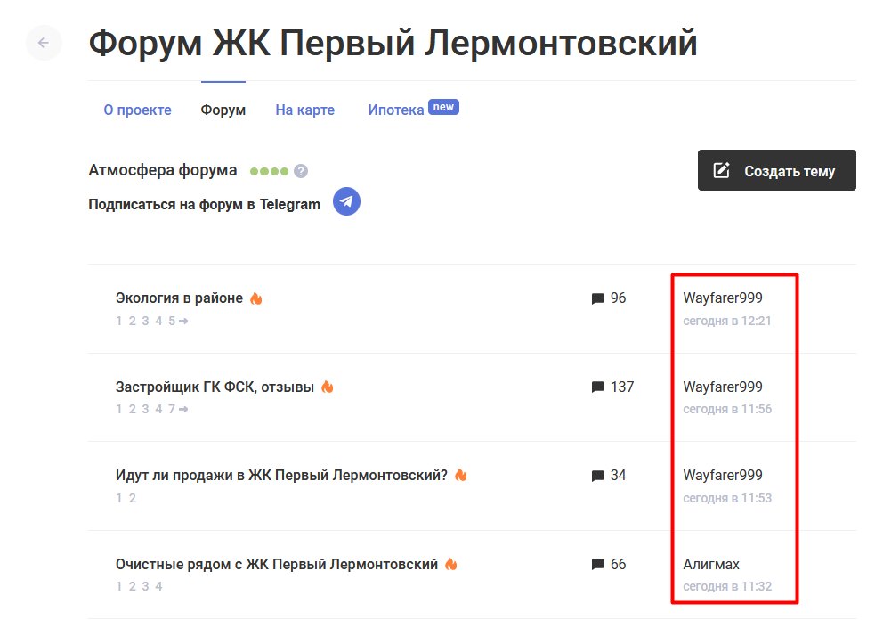Click the new badge next to Ипотека
Image resolution: width=875 pixels, height=628 pixels.
coord(443,107)
